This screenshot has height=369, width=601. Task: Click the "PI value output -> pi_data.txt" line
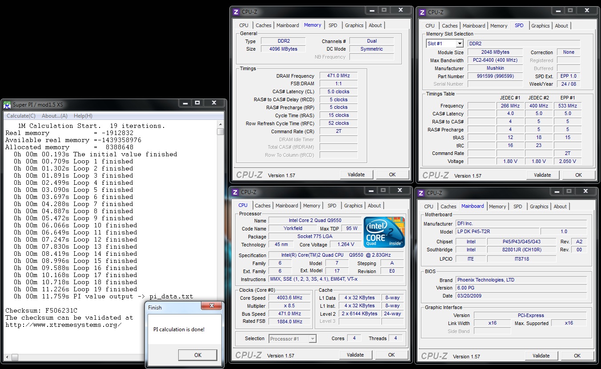point(104,296)
